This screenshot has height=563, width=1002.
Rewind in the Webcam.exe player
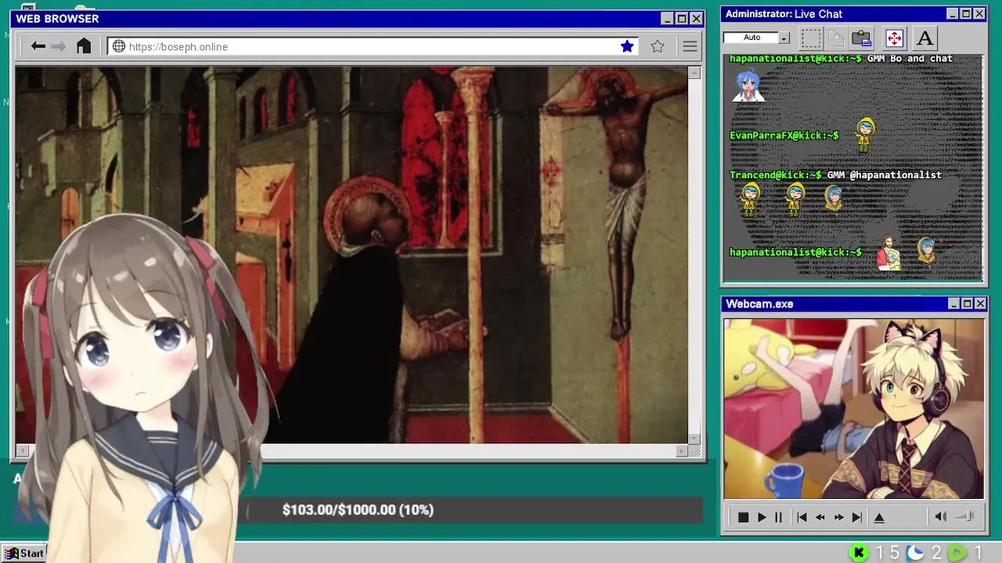(820, 517)
